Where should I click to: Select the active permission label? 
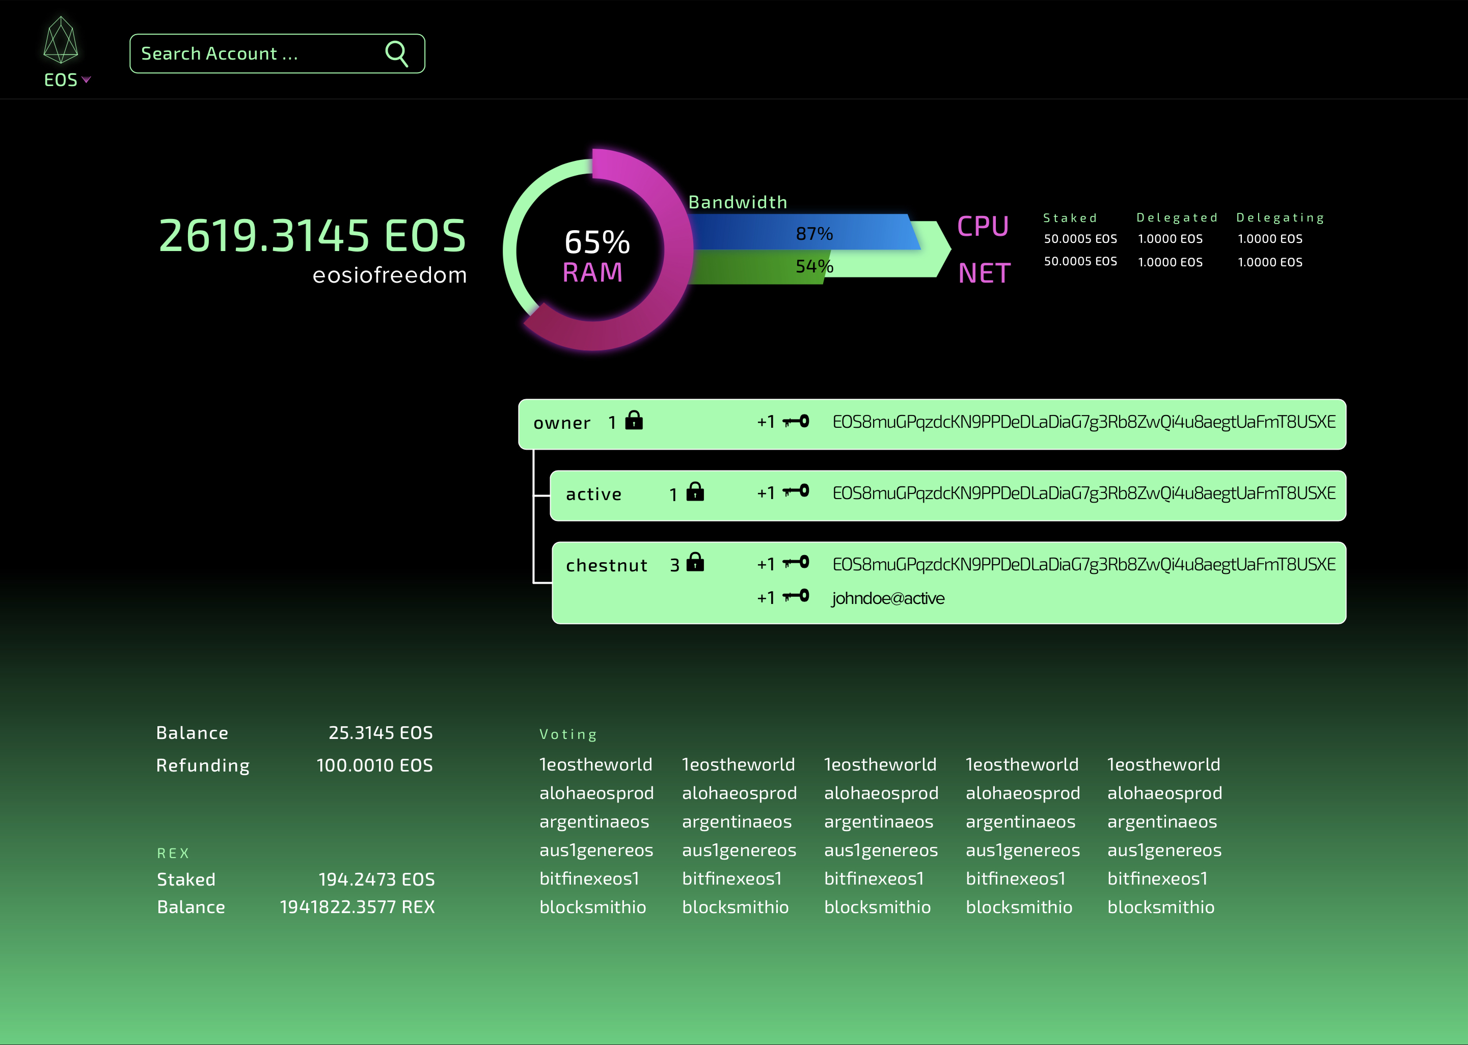pyautogui.click(x=593, y=494)
